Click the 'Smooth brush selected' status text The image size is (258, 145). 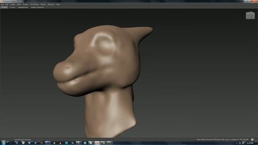pyautogui.click(x=23, y=140)
